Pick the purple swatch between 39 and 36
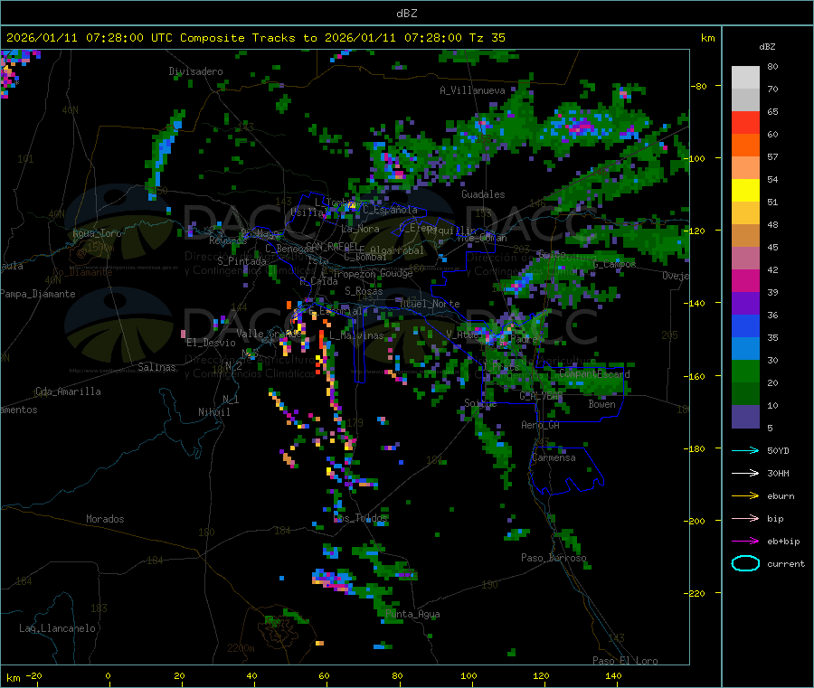Viewport: 814px width, 688px height. click(x=745, y=304)
